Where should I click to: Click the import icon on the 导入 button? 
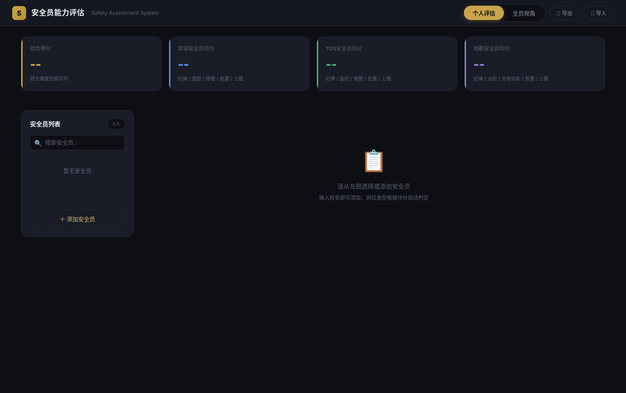(593, 13)
